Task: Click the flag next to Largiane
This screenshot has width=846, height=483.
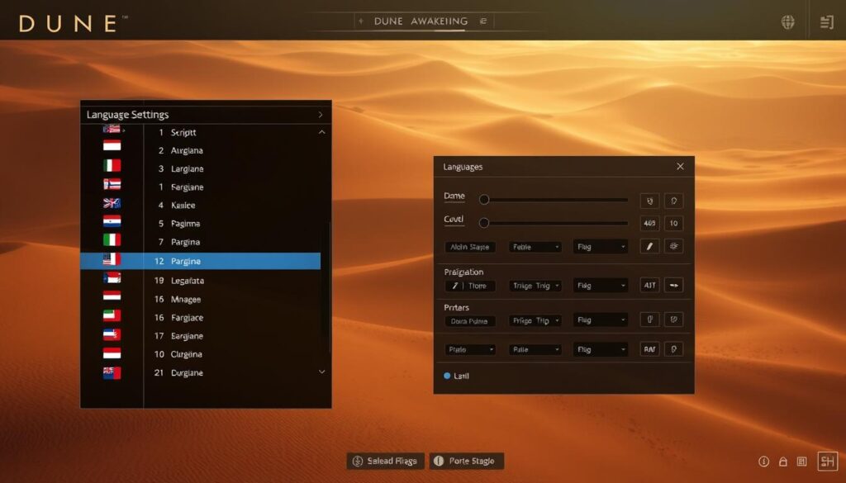Action: tap(112, 165)
